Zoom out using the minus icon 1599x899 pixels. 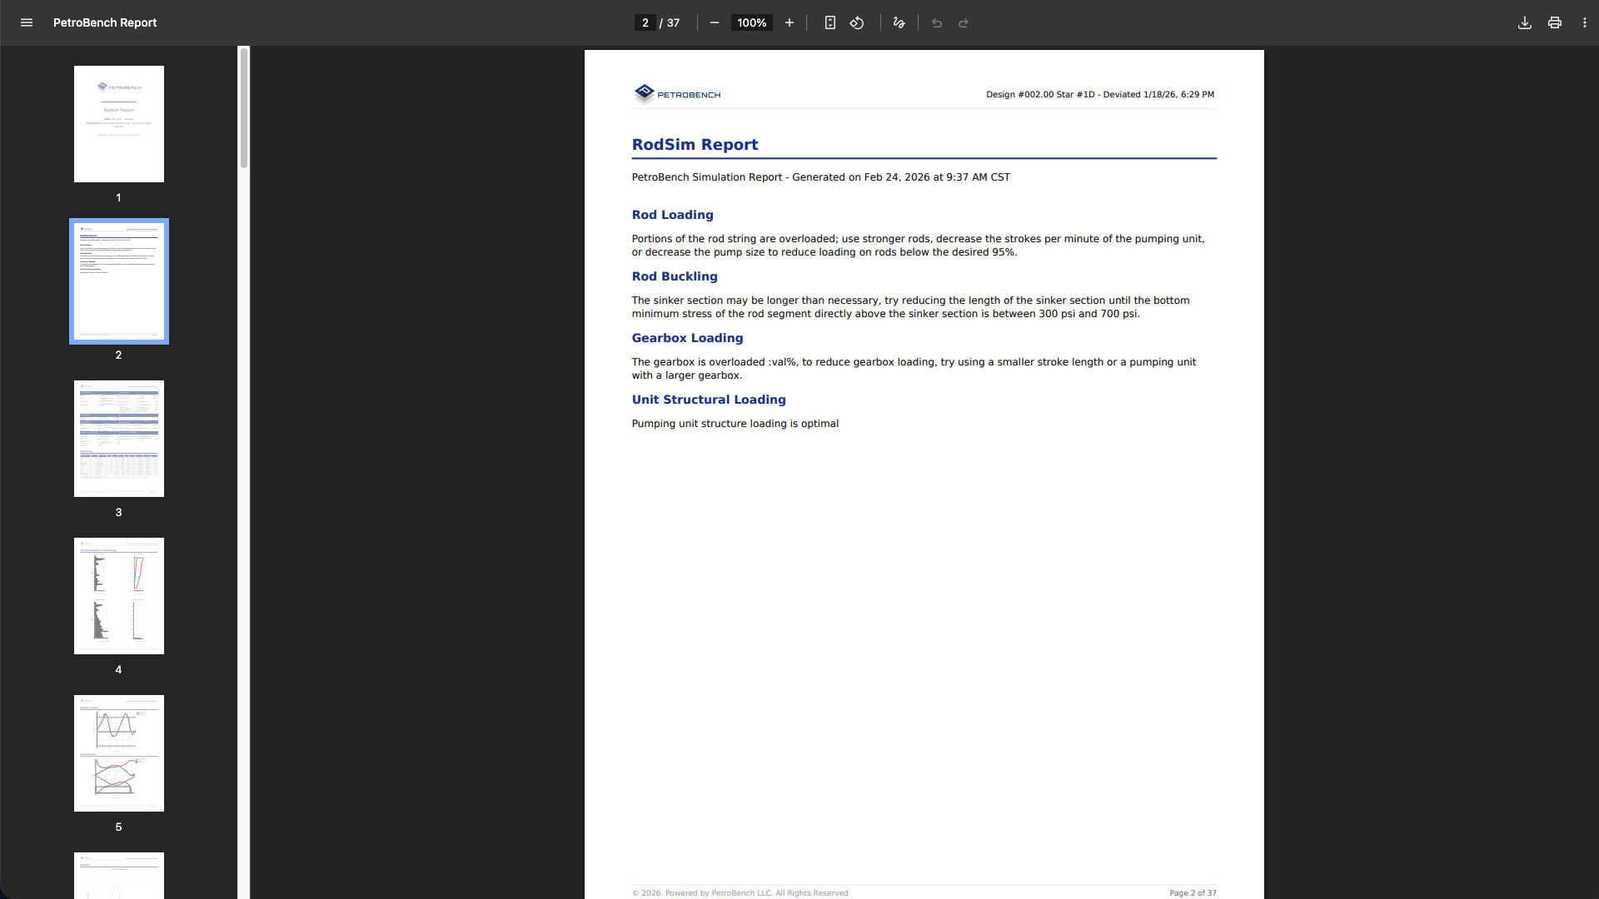[x=714, y=22]
